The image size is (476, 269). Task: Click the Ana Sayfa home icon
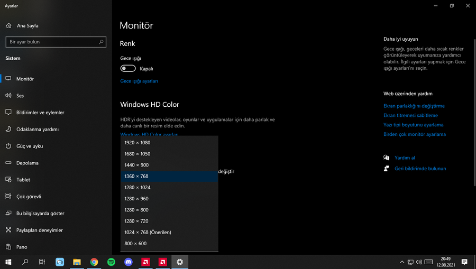(x=9, y=25)
